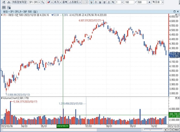Open the chart type dropdown arrow
Viewport: 180px width, 132px height.
pos(52,2)
